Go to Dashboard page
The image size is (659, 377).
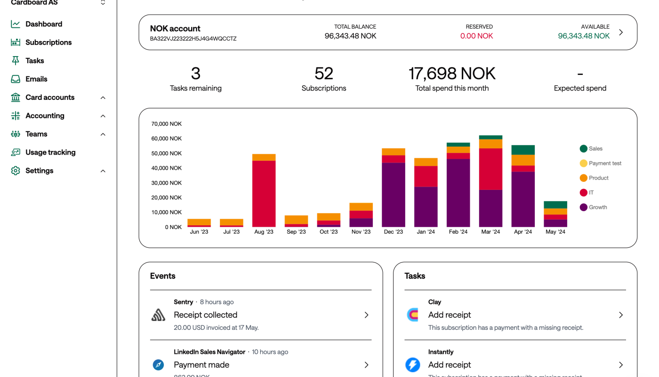[44, 24]
